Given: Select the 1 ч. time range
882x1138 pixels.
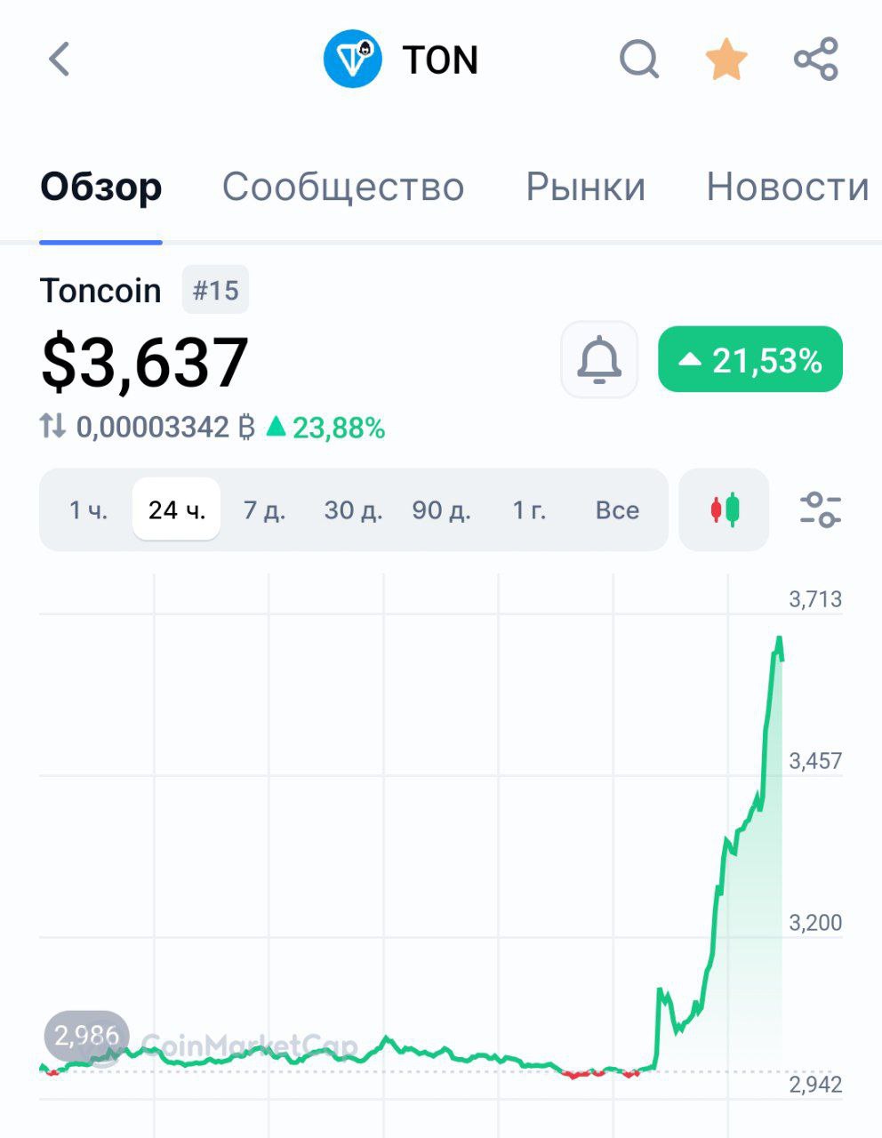Looking at the screenshot, I should (x=88, y=510).
